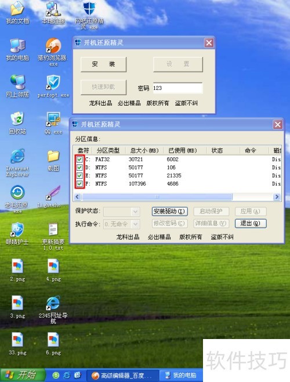Open the 截图 folder icon
The height and width of the screenshot is (382, 290).
click(x=53, y=160)
